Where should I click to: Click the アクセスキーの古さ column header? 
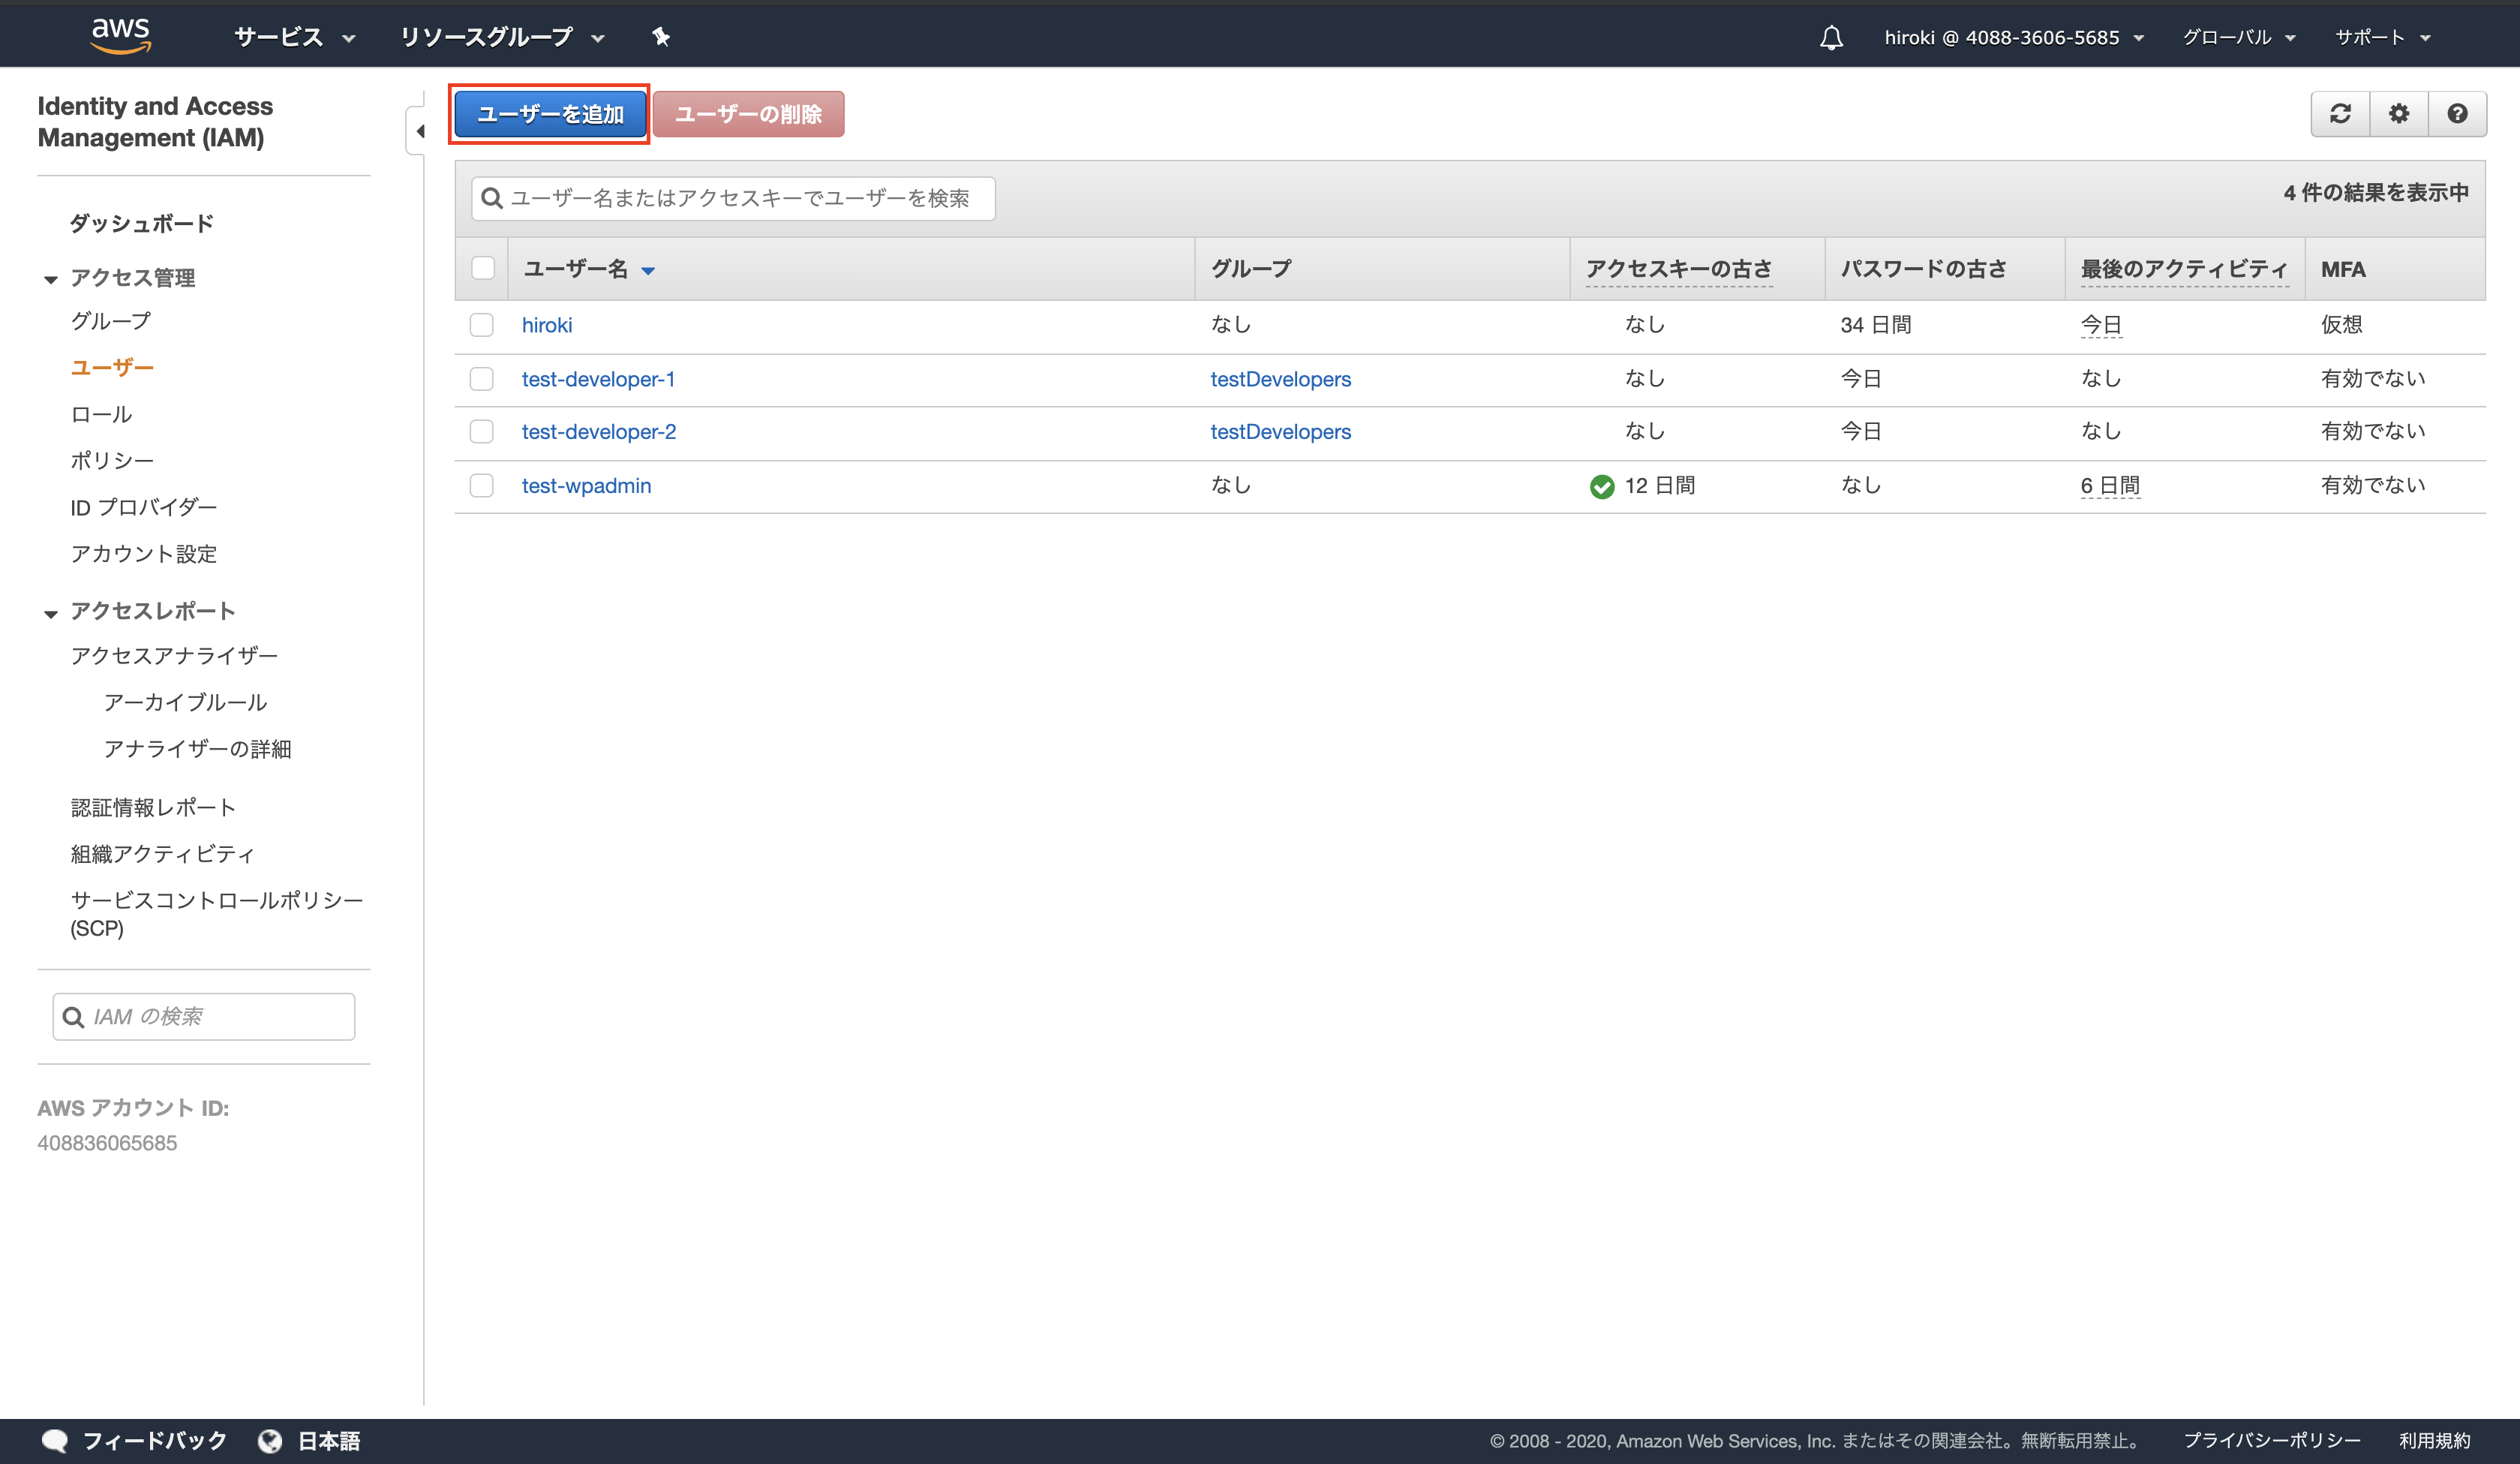[x=1679, y=269]
